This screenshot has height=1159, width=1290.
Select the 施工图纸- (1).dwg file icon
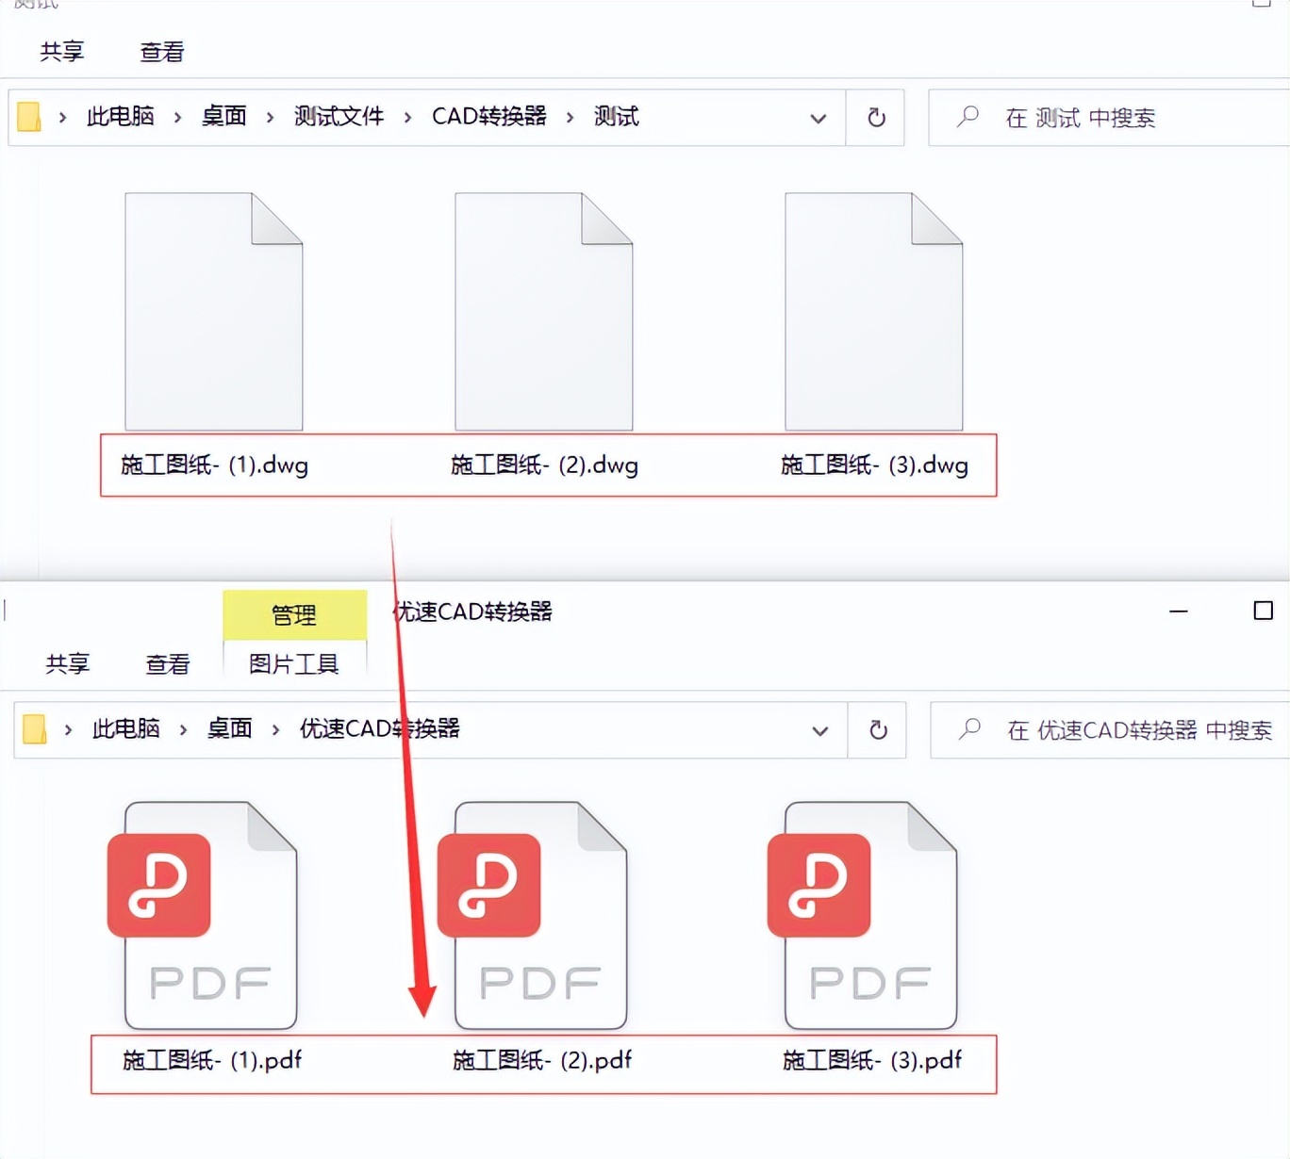[x=214, y=312]
